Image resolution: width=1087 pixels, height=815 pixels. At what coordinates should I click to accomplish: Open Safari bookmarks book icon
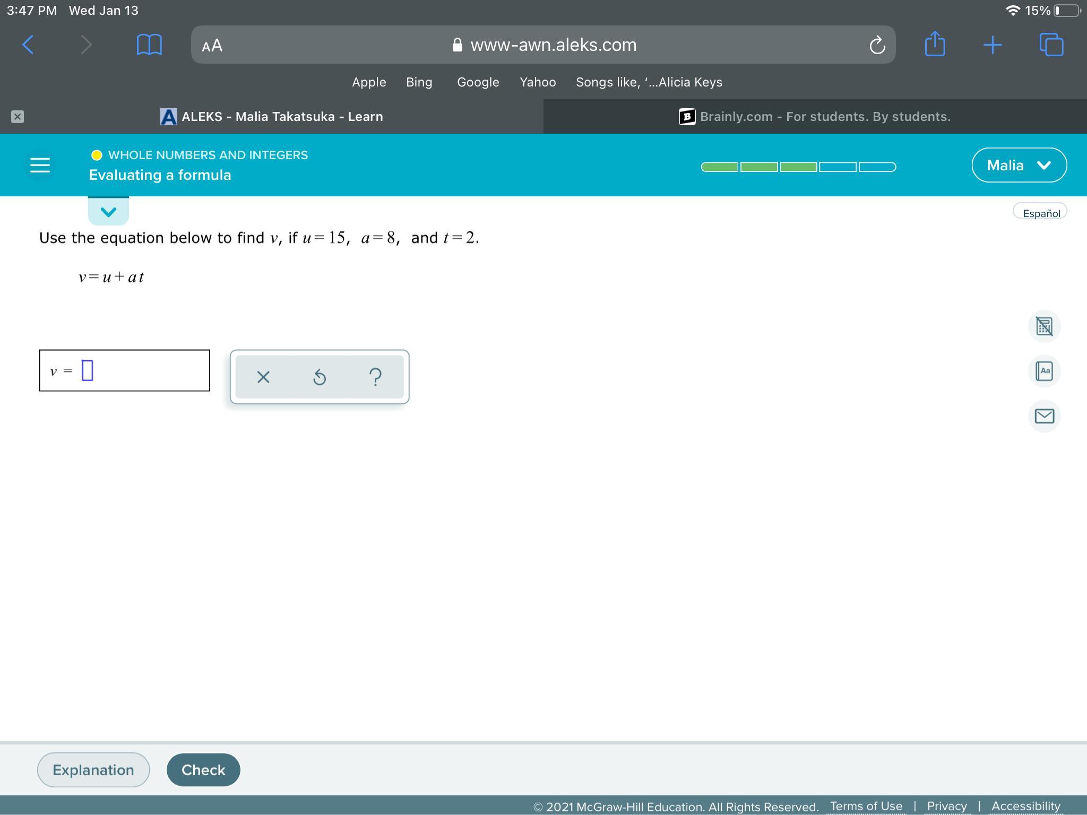[149, 45]
